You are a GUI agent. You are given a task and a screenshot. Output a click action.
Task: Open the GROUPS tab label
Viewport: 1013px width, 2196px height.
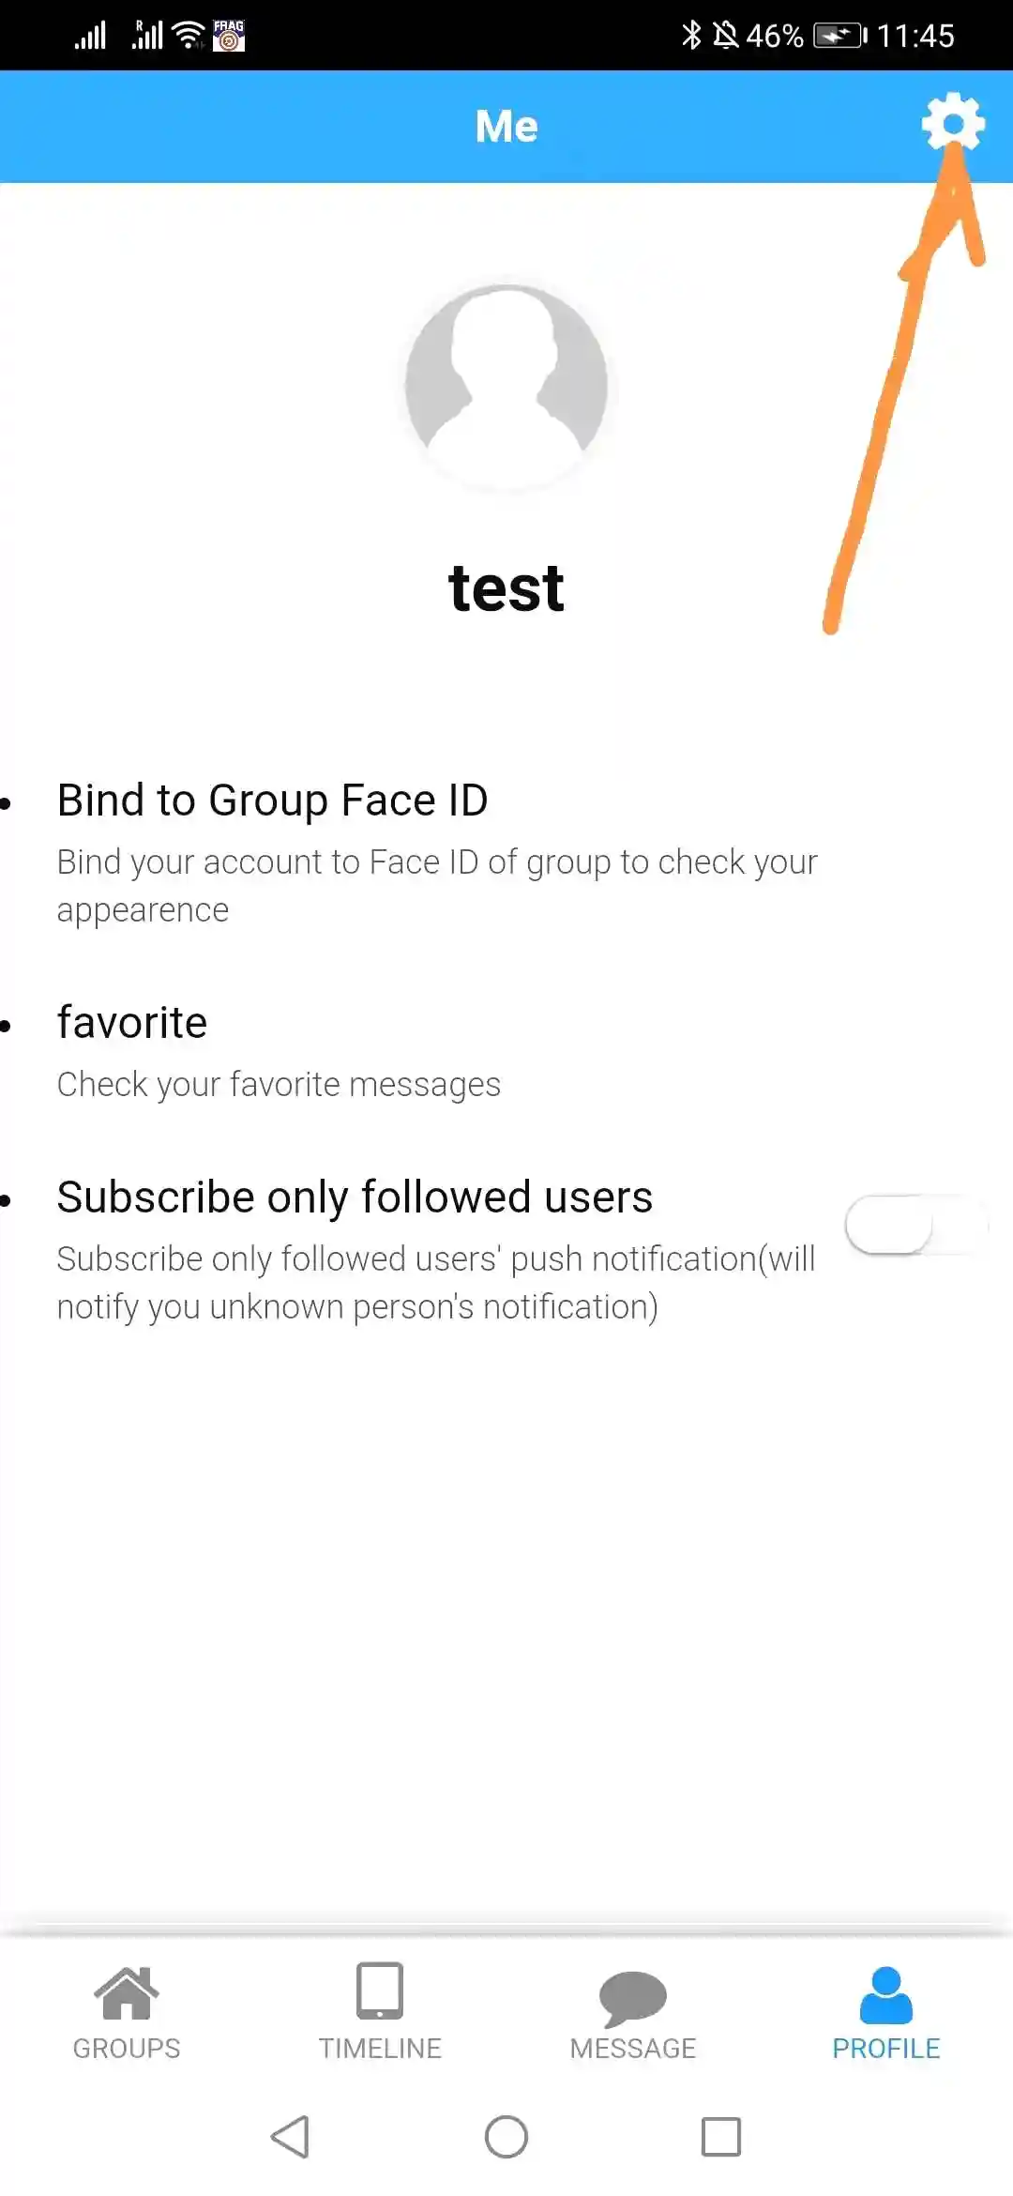coord(127,2049)
